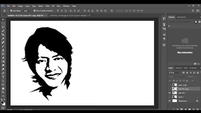Add a layer mask from Layers footer
The image size is (201, 113).
point(182,109)
